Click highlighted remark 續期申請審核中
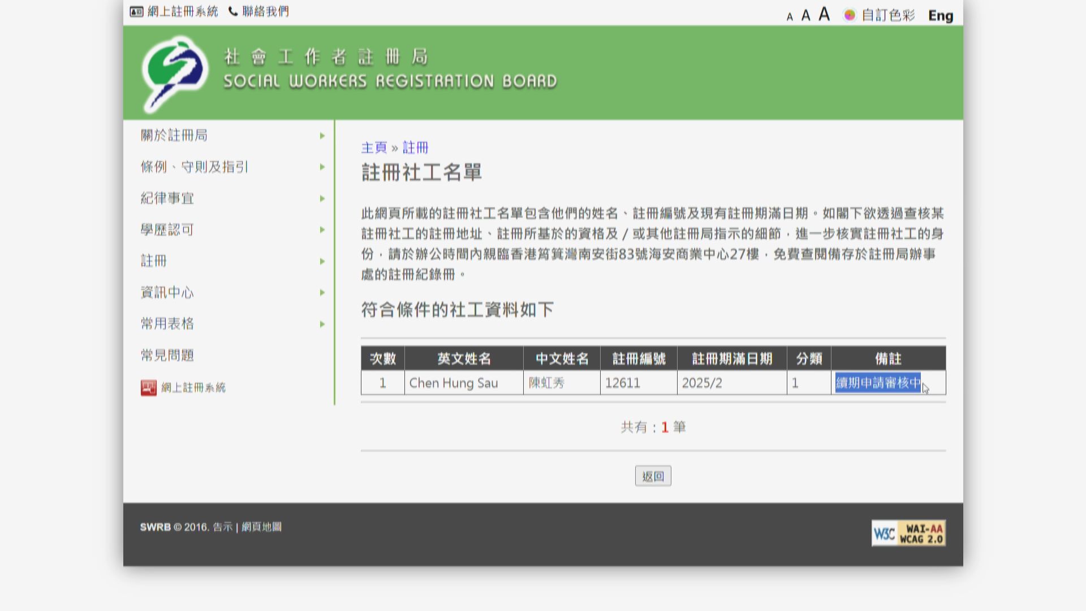Viewport: 1086px width, 611px height. 878,383
